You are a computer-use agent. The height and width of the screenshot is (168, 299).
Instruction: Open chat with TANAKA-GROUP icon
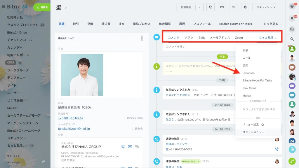137,147
